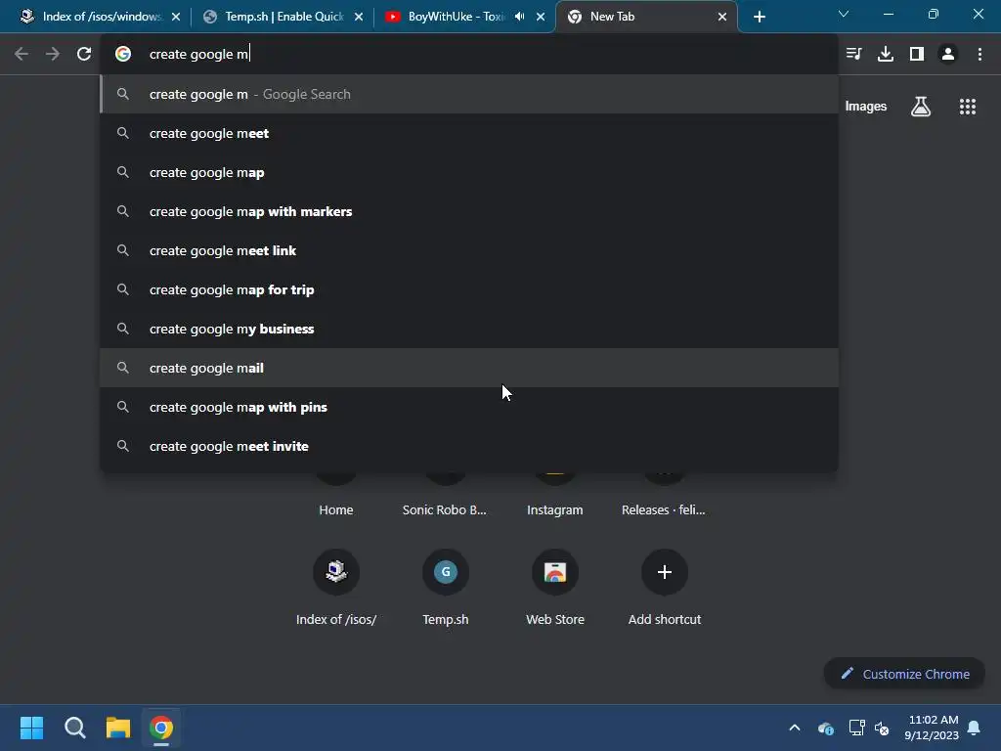The height and width of the screenshot is (751, 1001).
Task: Choose the 'create google mail' suggestion
Action: click(x=469, y=368)
